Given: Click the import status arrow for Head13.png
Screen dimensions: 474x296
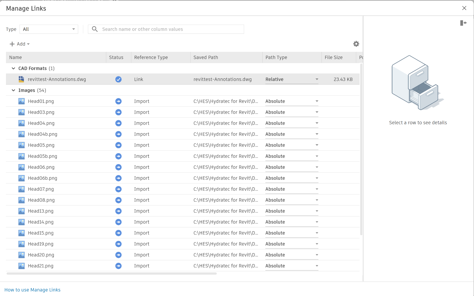Looking at the screenshot, I should [118, 211].
